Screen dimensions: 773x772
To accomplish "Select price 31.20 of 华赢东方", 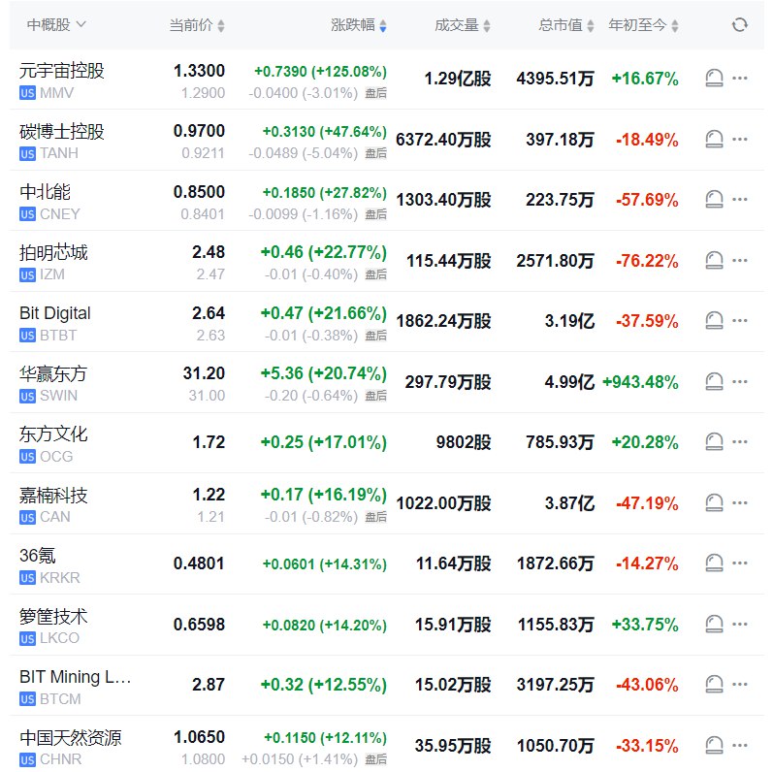I will [x=204, y=373].
